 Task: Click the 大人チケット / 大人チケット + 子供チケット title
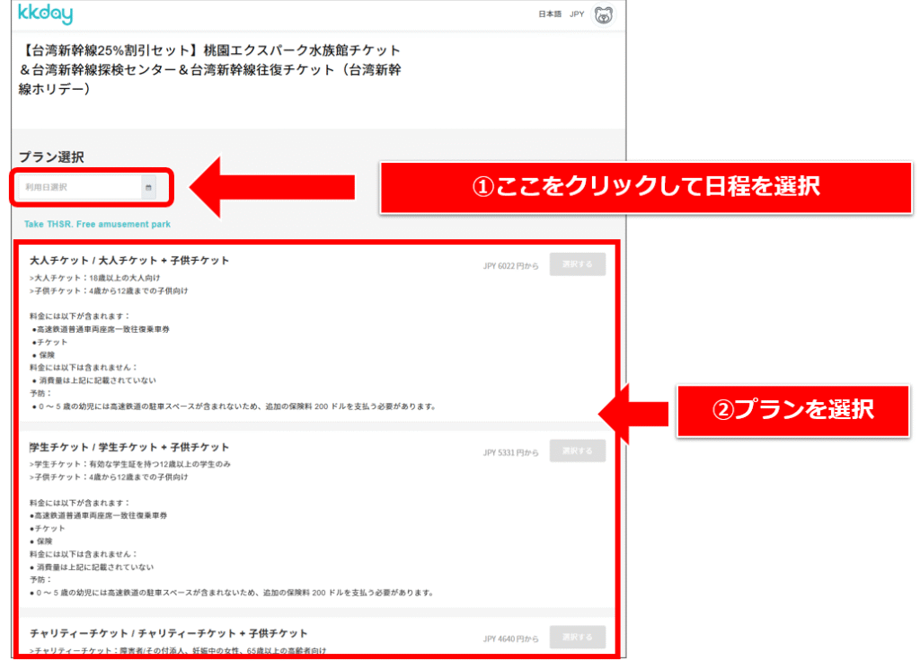[x=129, y=260]
